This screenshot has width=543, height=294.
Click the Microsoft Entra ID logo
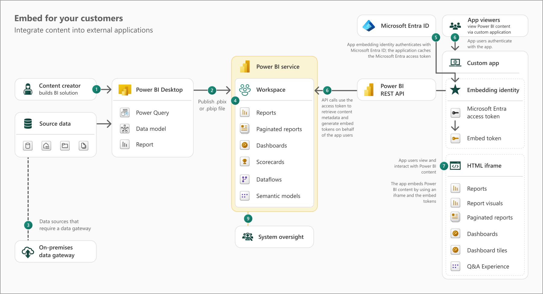coord(369,26)
